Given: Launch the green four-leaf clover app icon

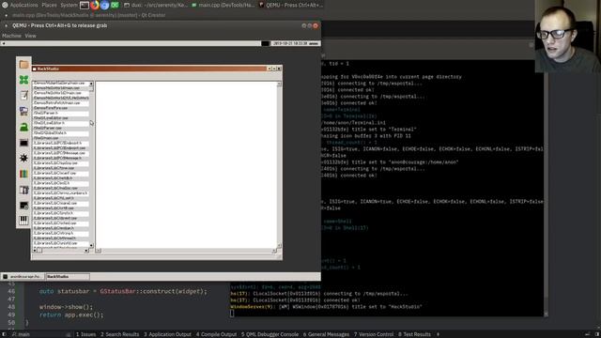Looking at the screenshot, I should (23, 80).
